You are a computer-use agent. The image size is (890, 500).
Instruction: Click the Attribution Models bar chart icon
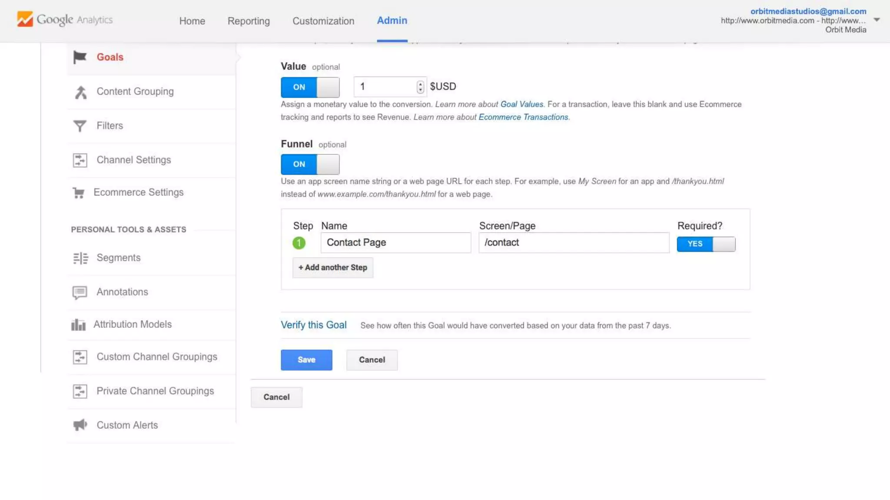tap(79, 325)
